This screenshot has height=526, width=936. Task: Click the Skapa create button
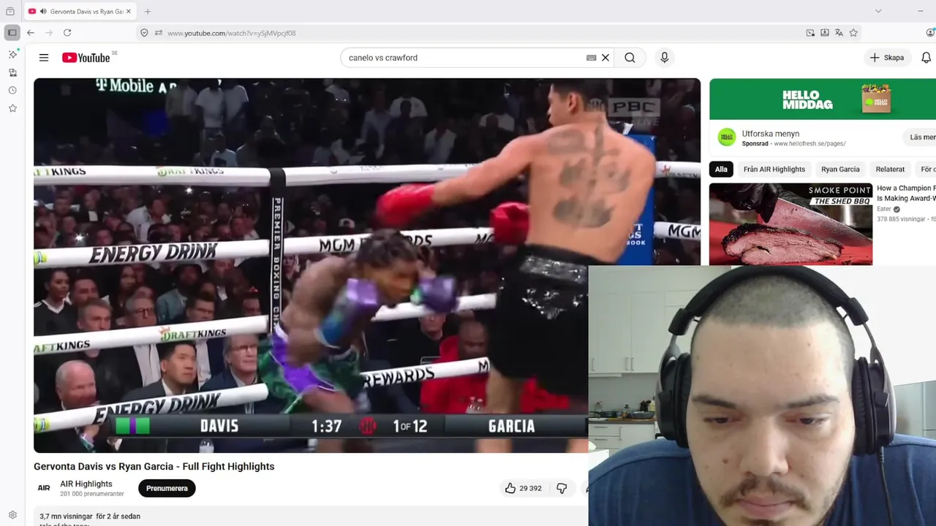point(887,58)
